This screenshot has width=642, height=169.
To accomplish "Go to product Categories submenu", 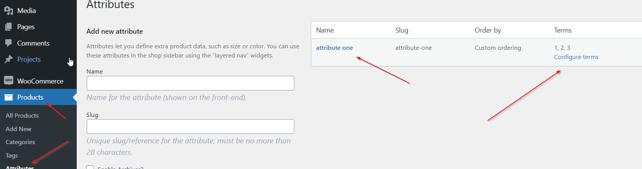I will coord(20,142).
